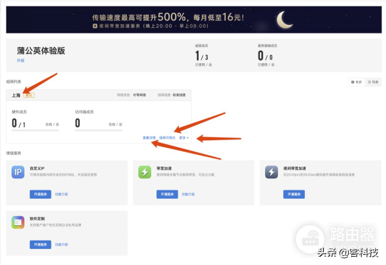
Task: Click the 自定义IP service icon
Action: [17, 172]
